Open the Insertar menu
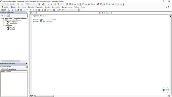 24,7
